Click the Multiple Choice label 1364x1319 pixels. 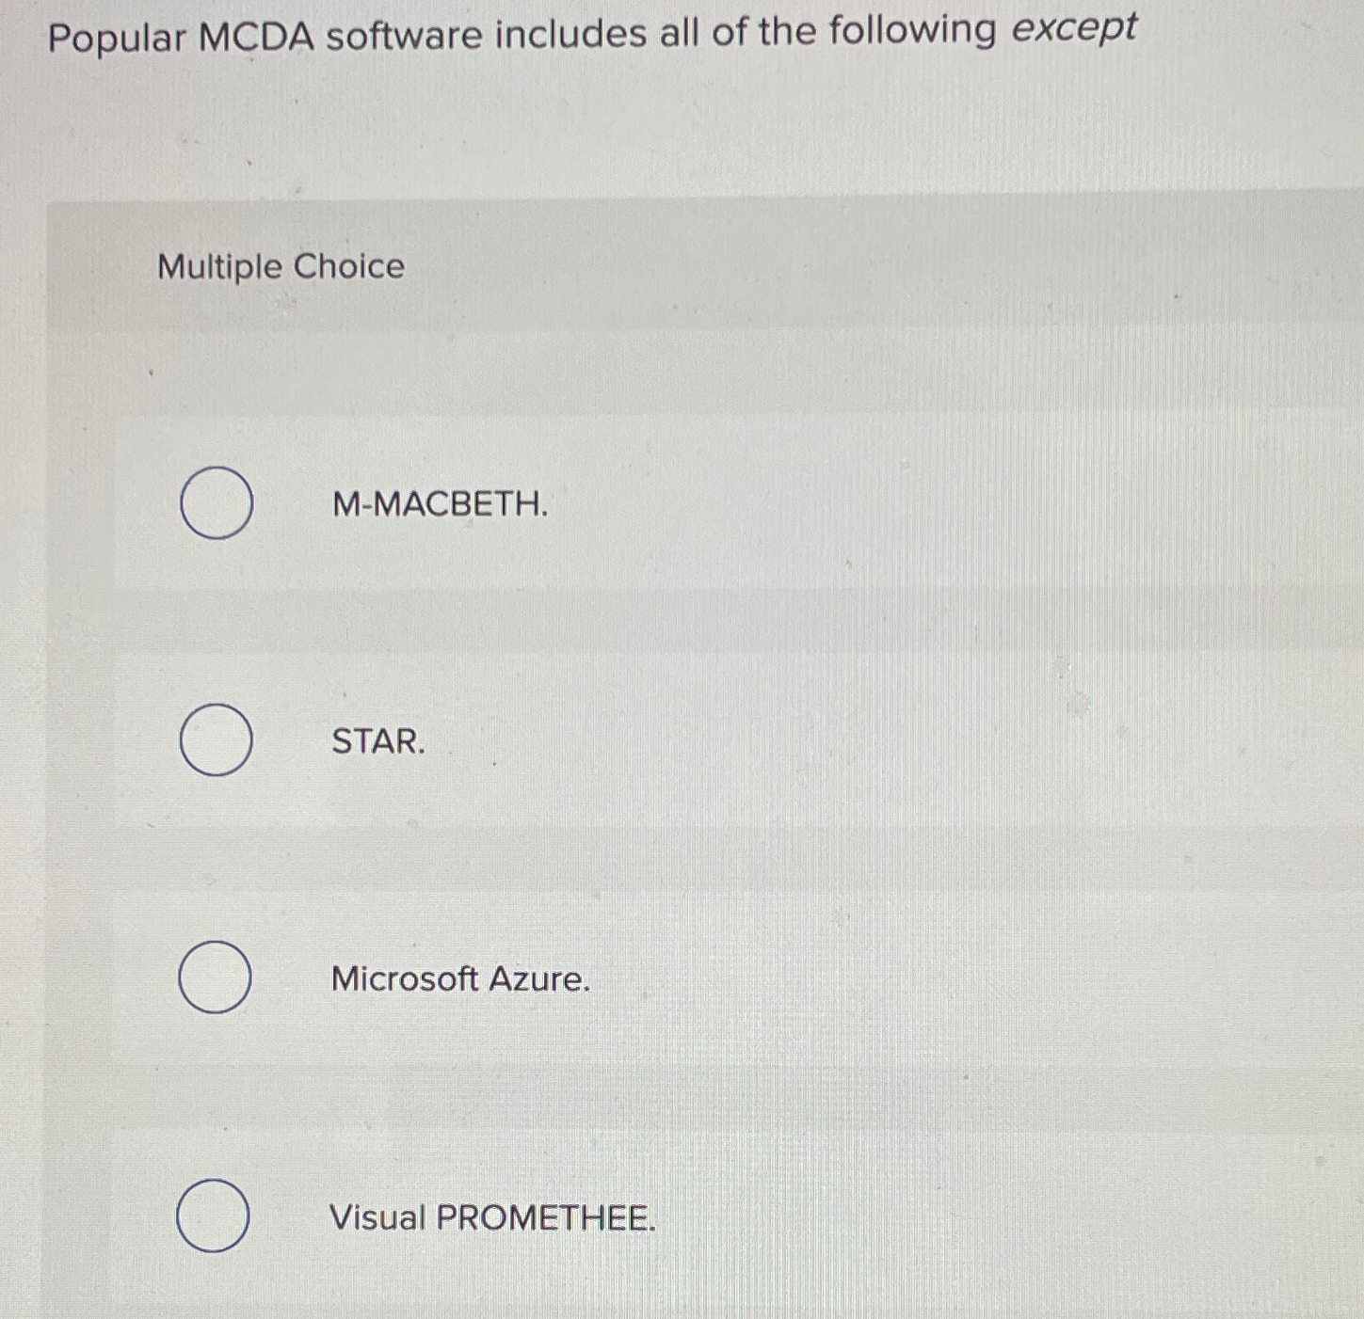[280, 268]
